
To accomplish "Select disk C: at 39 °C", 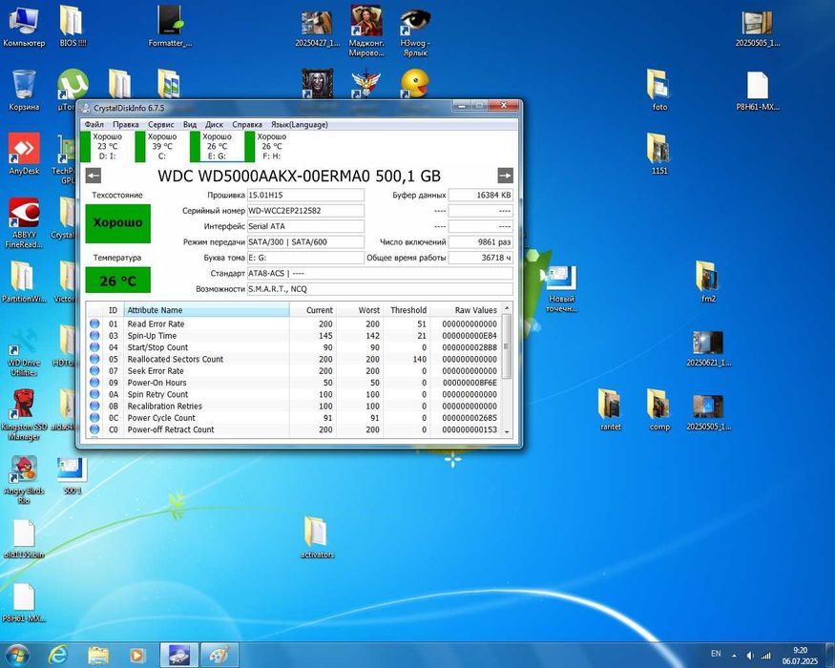I will click(162, 147).
